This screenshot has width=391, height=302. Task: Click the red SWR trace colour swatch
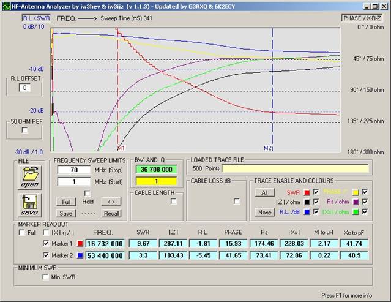pos(307,192)
